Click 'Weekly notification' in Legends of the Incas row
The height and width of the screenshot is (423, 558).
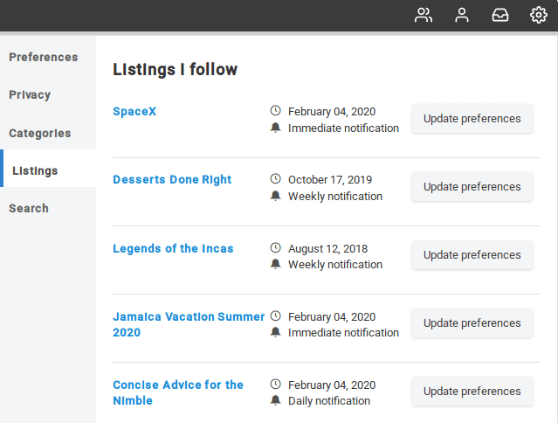pos(335,265)
